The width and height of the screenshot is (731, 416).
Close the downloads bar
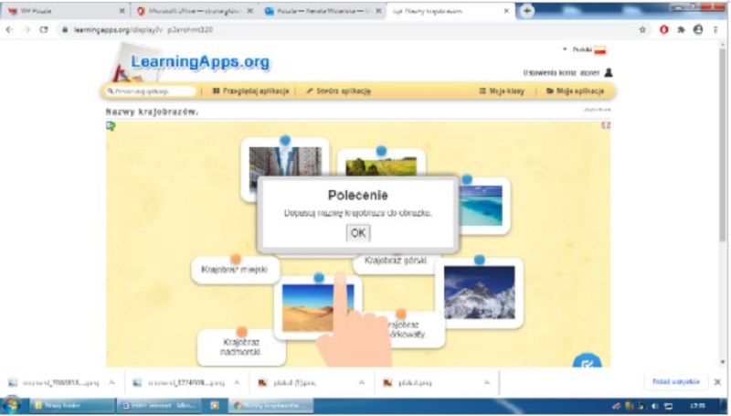(717, 382)
